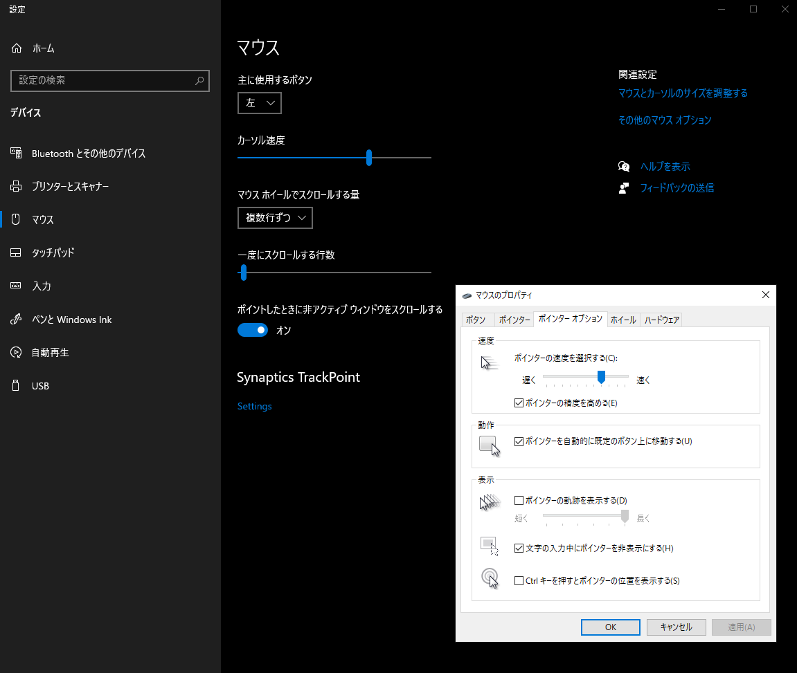The width and height of the screenshot is (797, 673).
Task: Minimize the 設定 window
Action: pyautogui.click(x=722, y=9)
